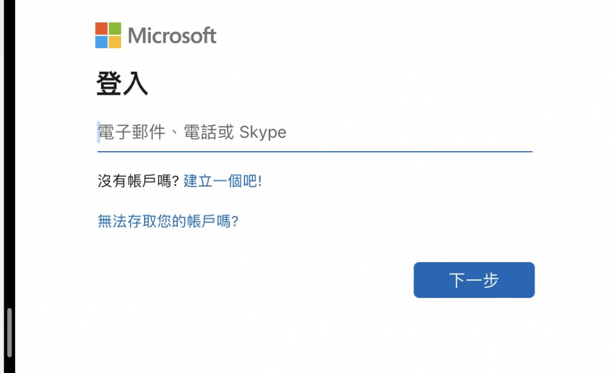Click the blinking text cursor in the field
The height and width of the screenshot is (373, 615).
click(98, 133)
